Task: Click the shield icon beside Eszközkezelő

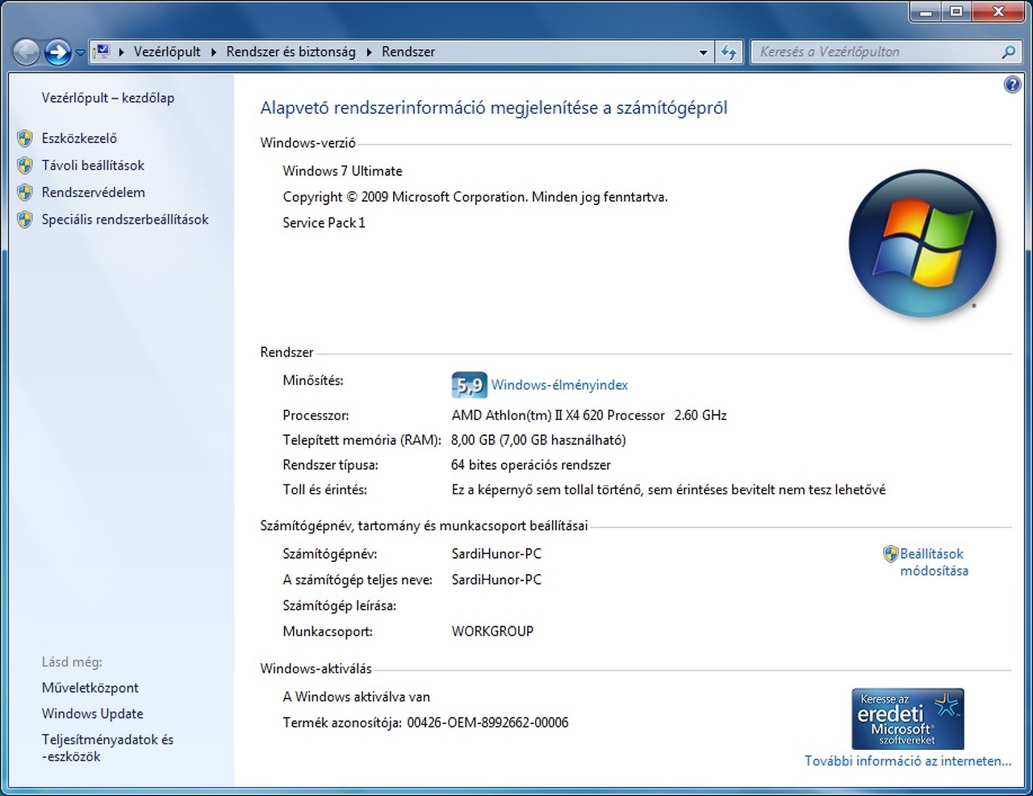Action: (x=25, y=138)
